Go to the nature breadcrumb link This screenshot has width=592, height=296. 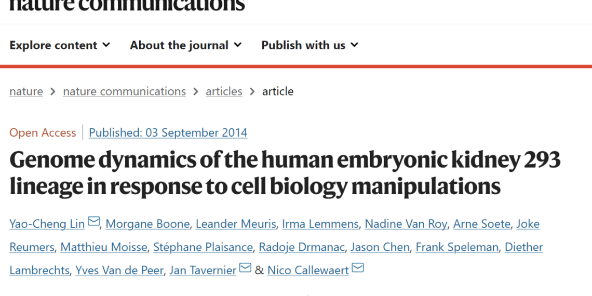click(x=26, y=91)
